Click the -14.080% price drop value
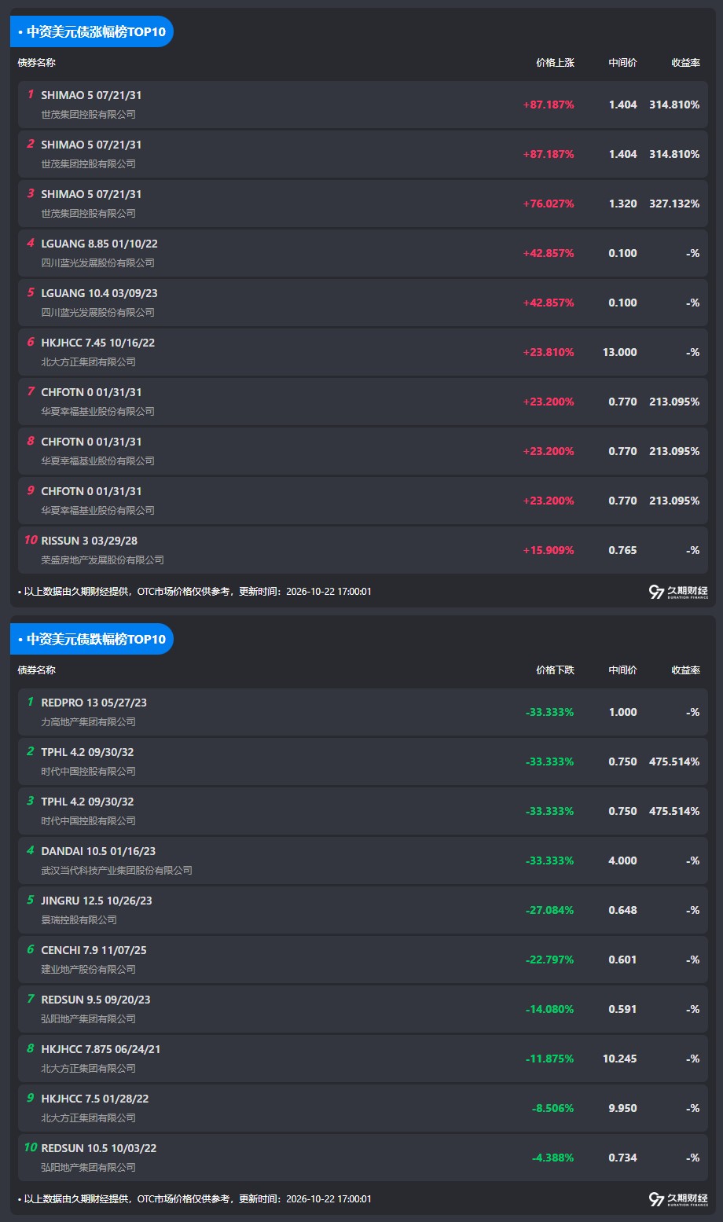This screenshot has height=1222, width=723. [x=550, y=1009]
